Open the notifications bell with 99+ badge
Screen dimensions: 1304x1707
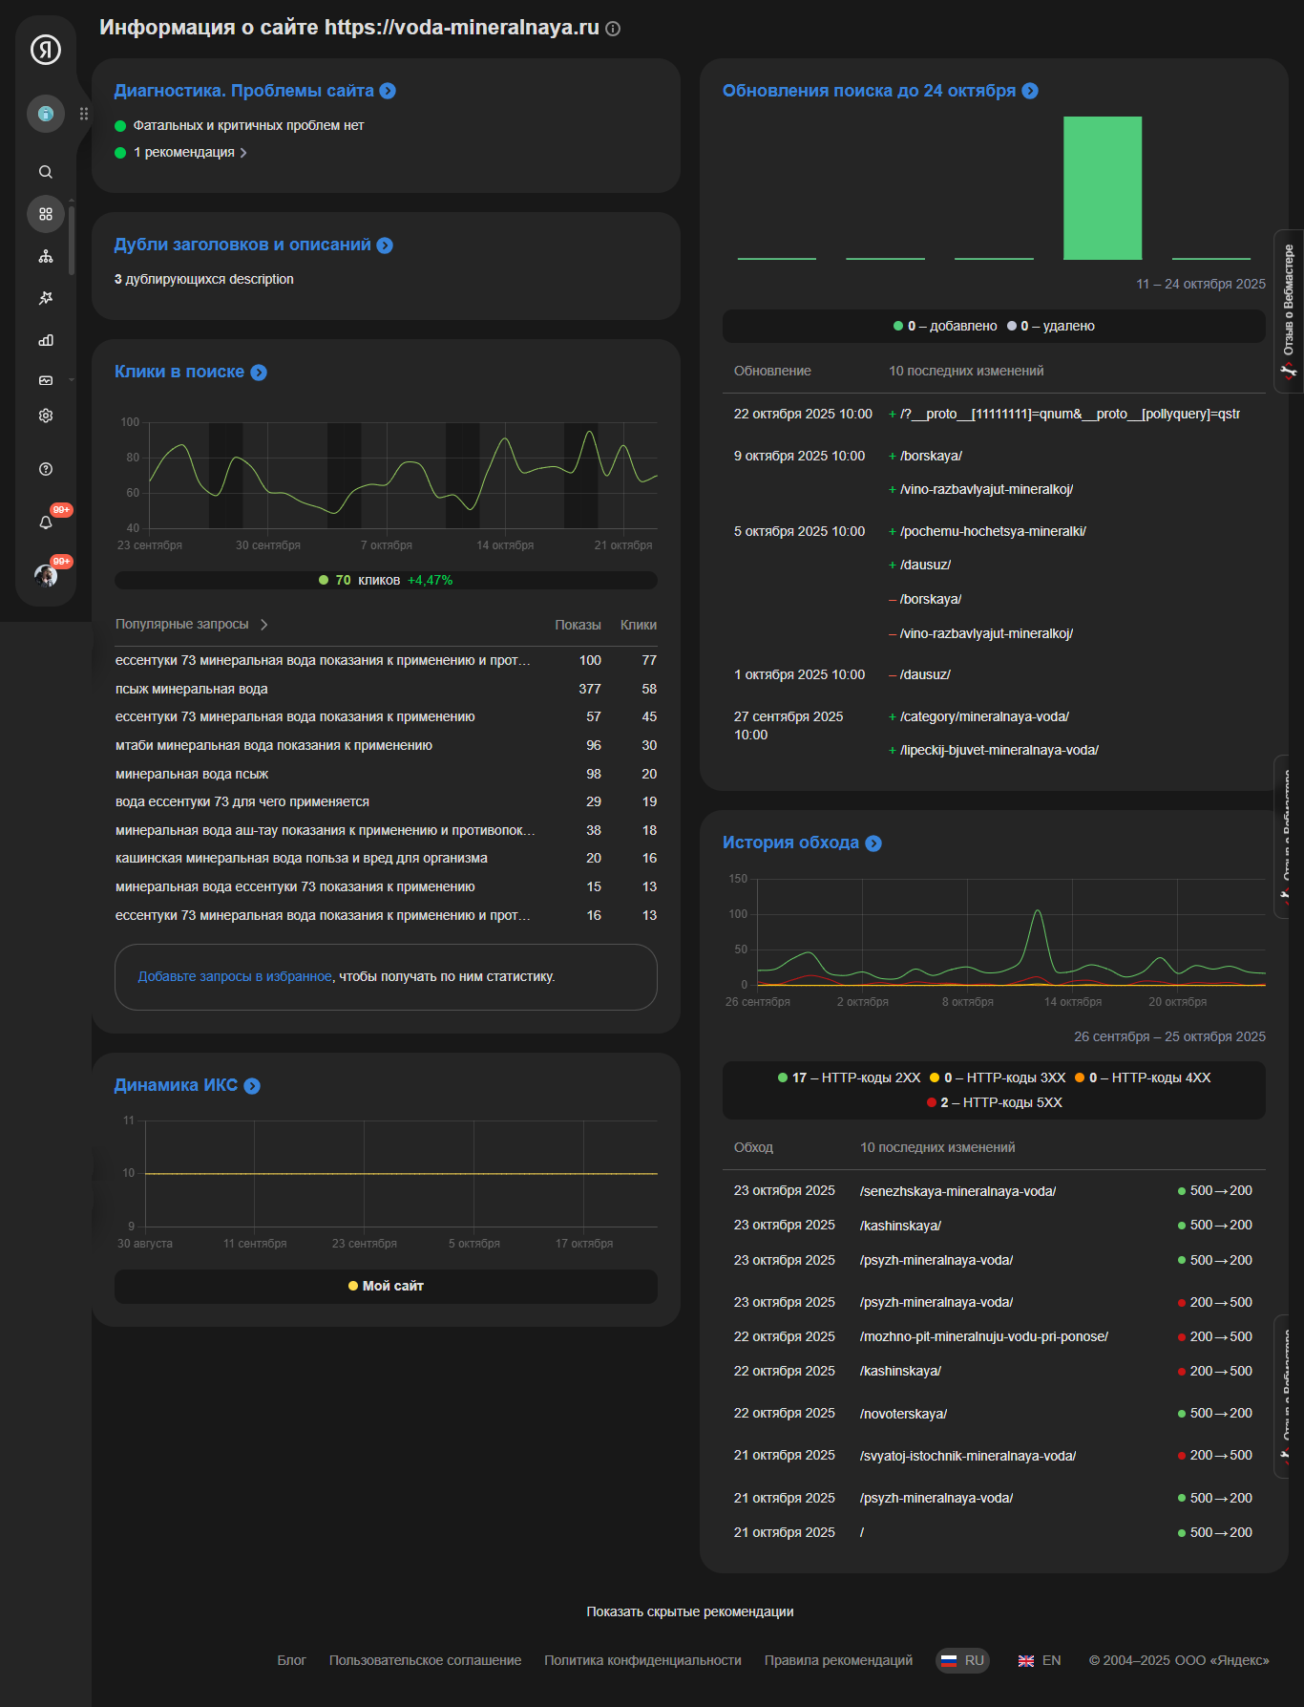(45, 523)
